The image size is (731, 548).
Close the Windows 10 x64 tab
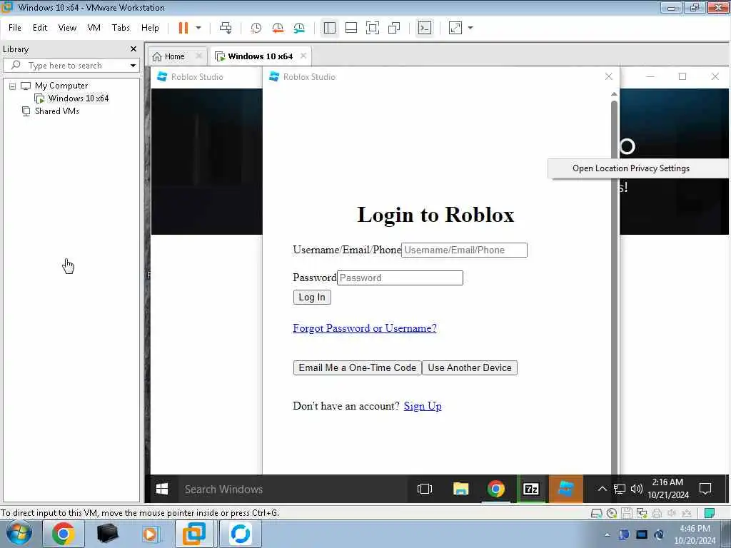(x=303, y=56)
